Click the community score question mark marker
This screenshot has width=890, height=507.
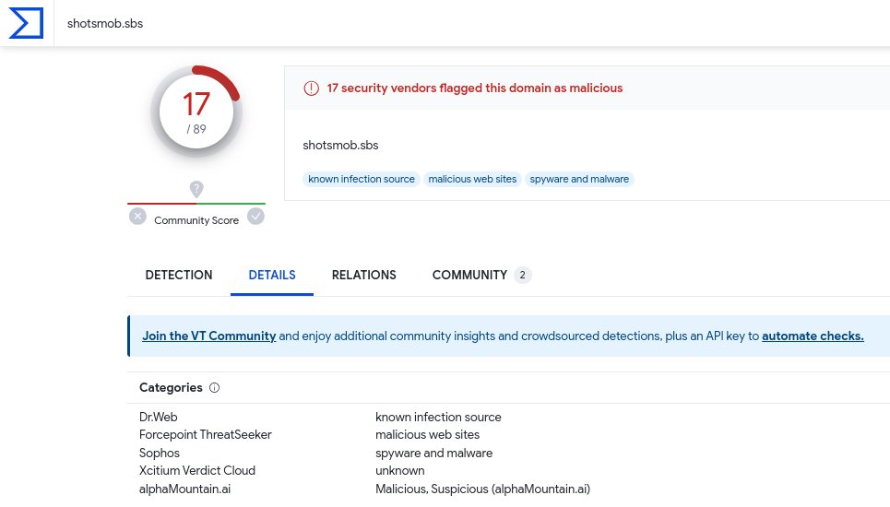click(196, 189)
